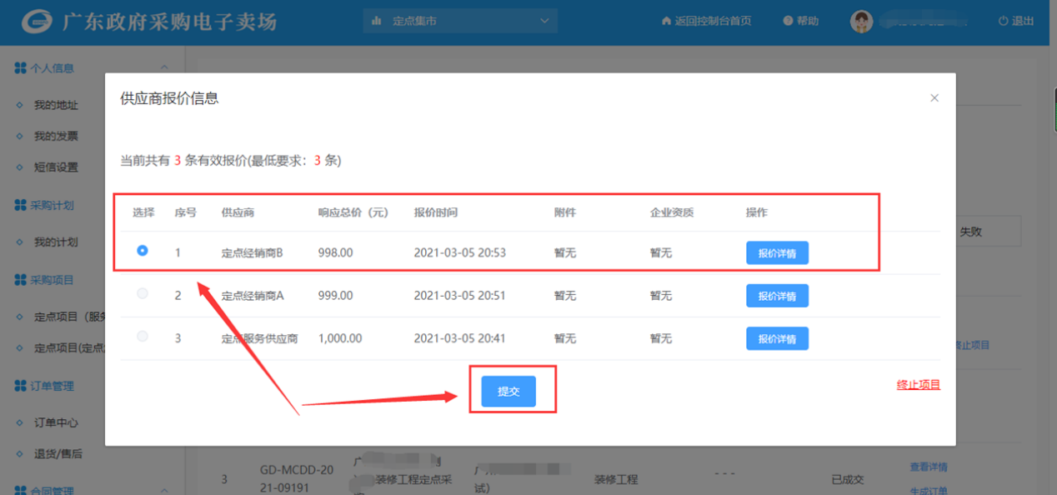The width and height of the screenshot is (1057, 495).
Task: Open 报价详情 for 定点经销商B
Action: pos(777,253)
